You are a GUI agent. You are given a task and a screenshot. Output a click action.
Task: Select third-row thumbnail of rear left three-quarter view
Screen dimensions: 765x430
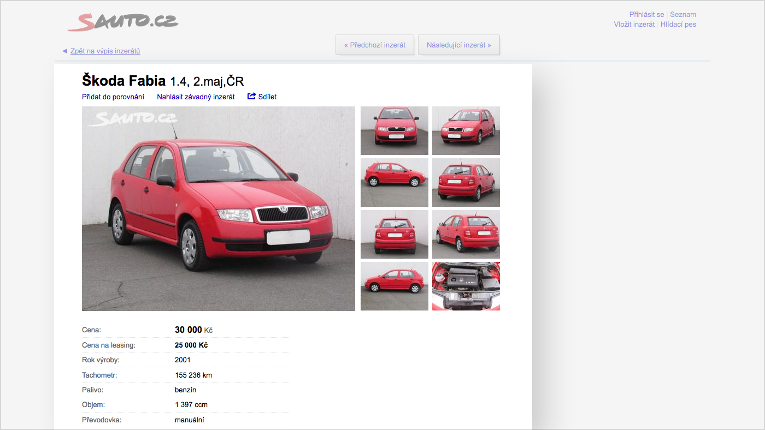pos(466,234)
